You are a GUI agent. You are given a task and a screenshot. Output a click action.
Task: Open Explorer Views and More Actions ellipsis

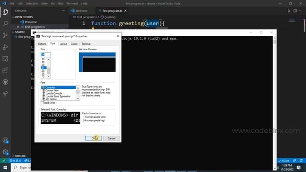63,11
